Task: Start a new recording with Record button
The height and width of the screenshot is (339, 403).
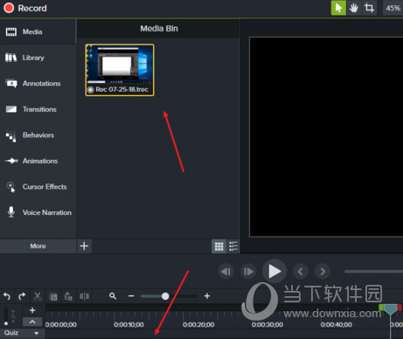Action: point(25,8)
